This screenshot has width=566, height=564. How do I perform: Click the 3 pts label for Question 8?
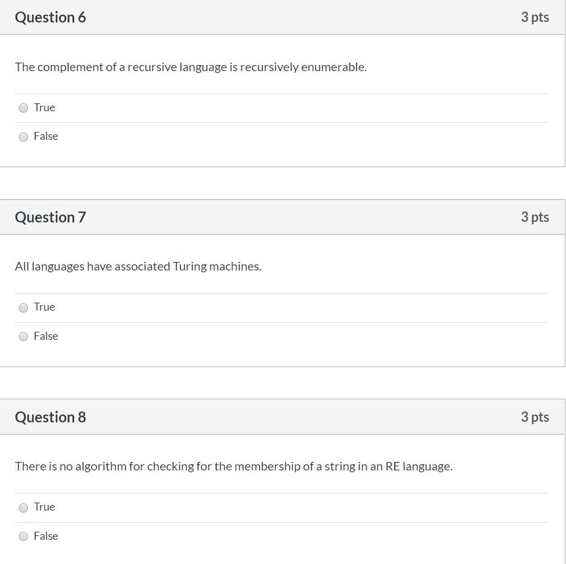coord(535,417)
